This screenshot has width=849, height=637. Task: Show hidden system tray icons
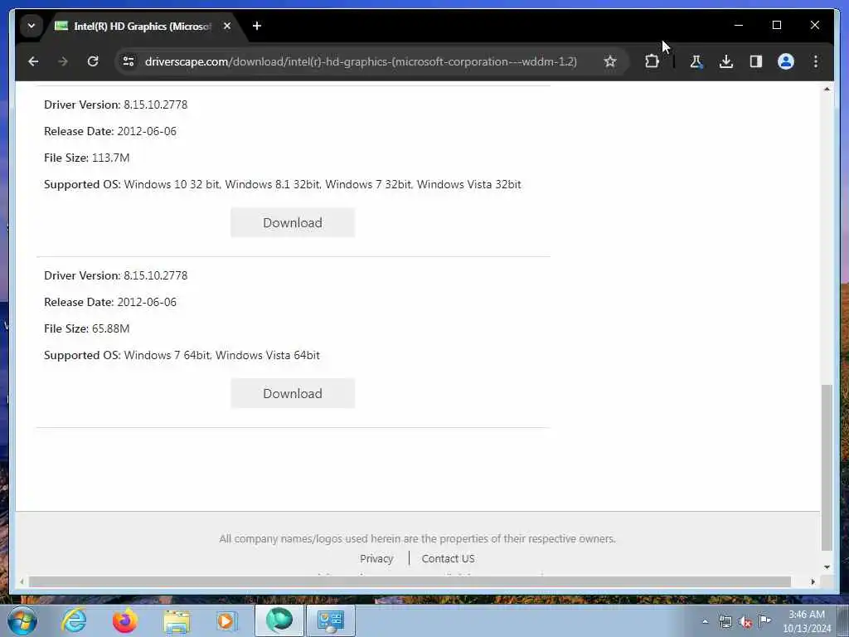pos(705,622)
